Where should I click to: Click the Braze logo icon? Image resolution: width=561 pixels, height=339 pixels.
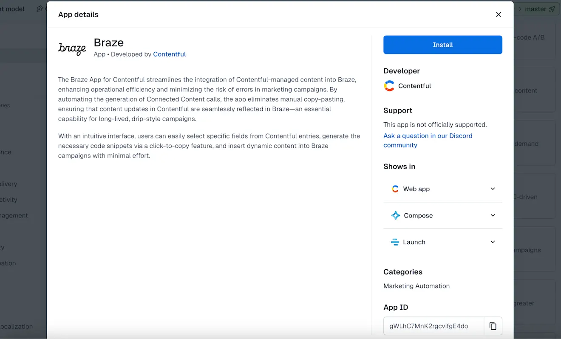pos(72,49)
